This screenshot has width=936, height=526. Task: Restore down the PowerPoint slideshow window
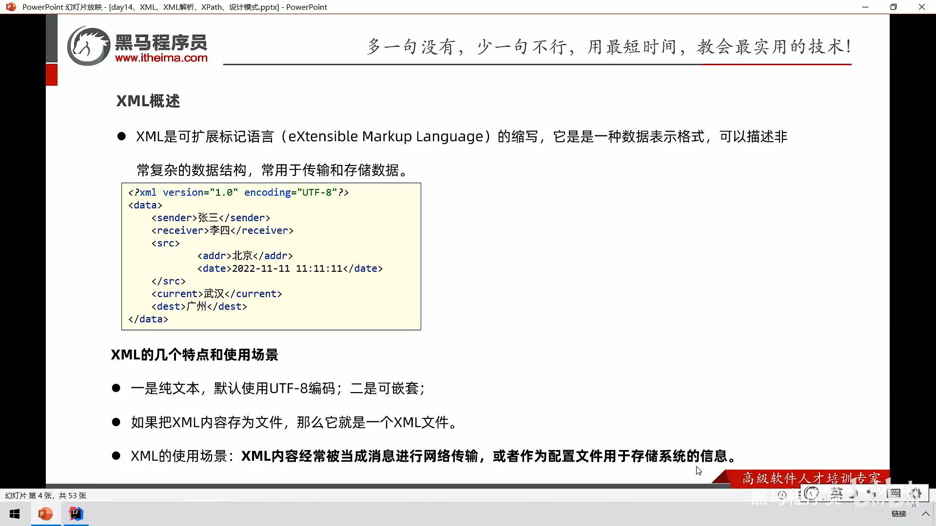point(893,7)
